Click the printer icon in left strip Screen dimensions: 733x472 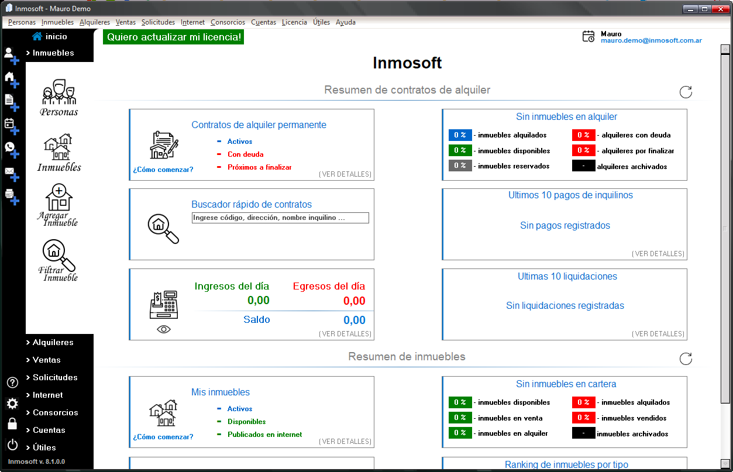click(11, 195)
